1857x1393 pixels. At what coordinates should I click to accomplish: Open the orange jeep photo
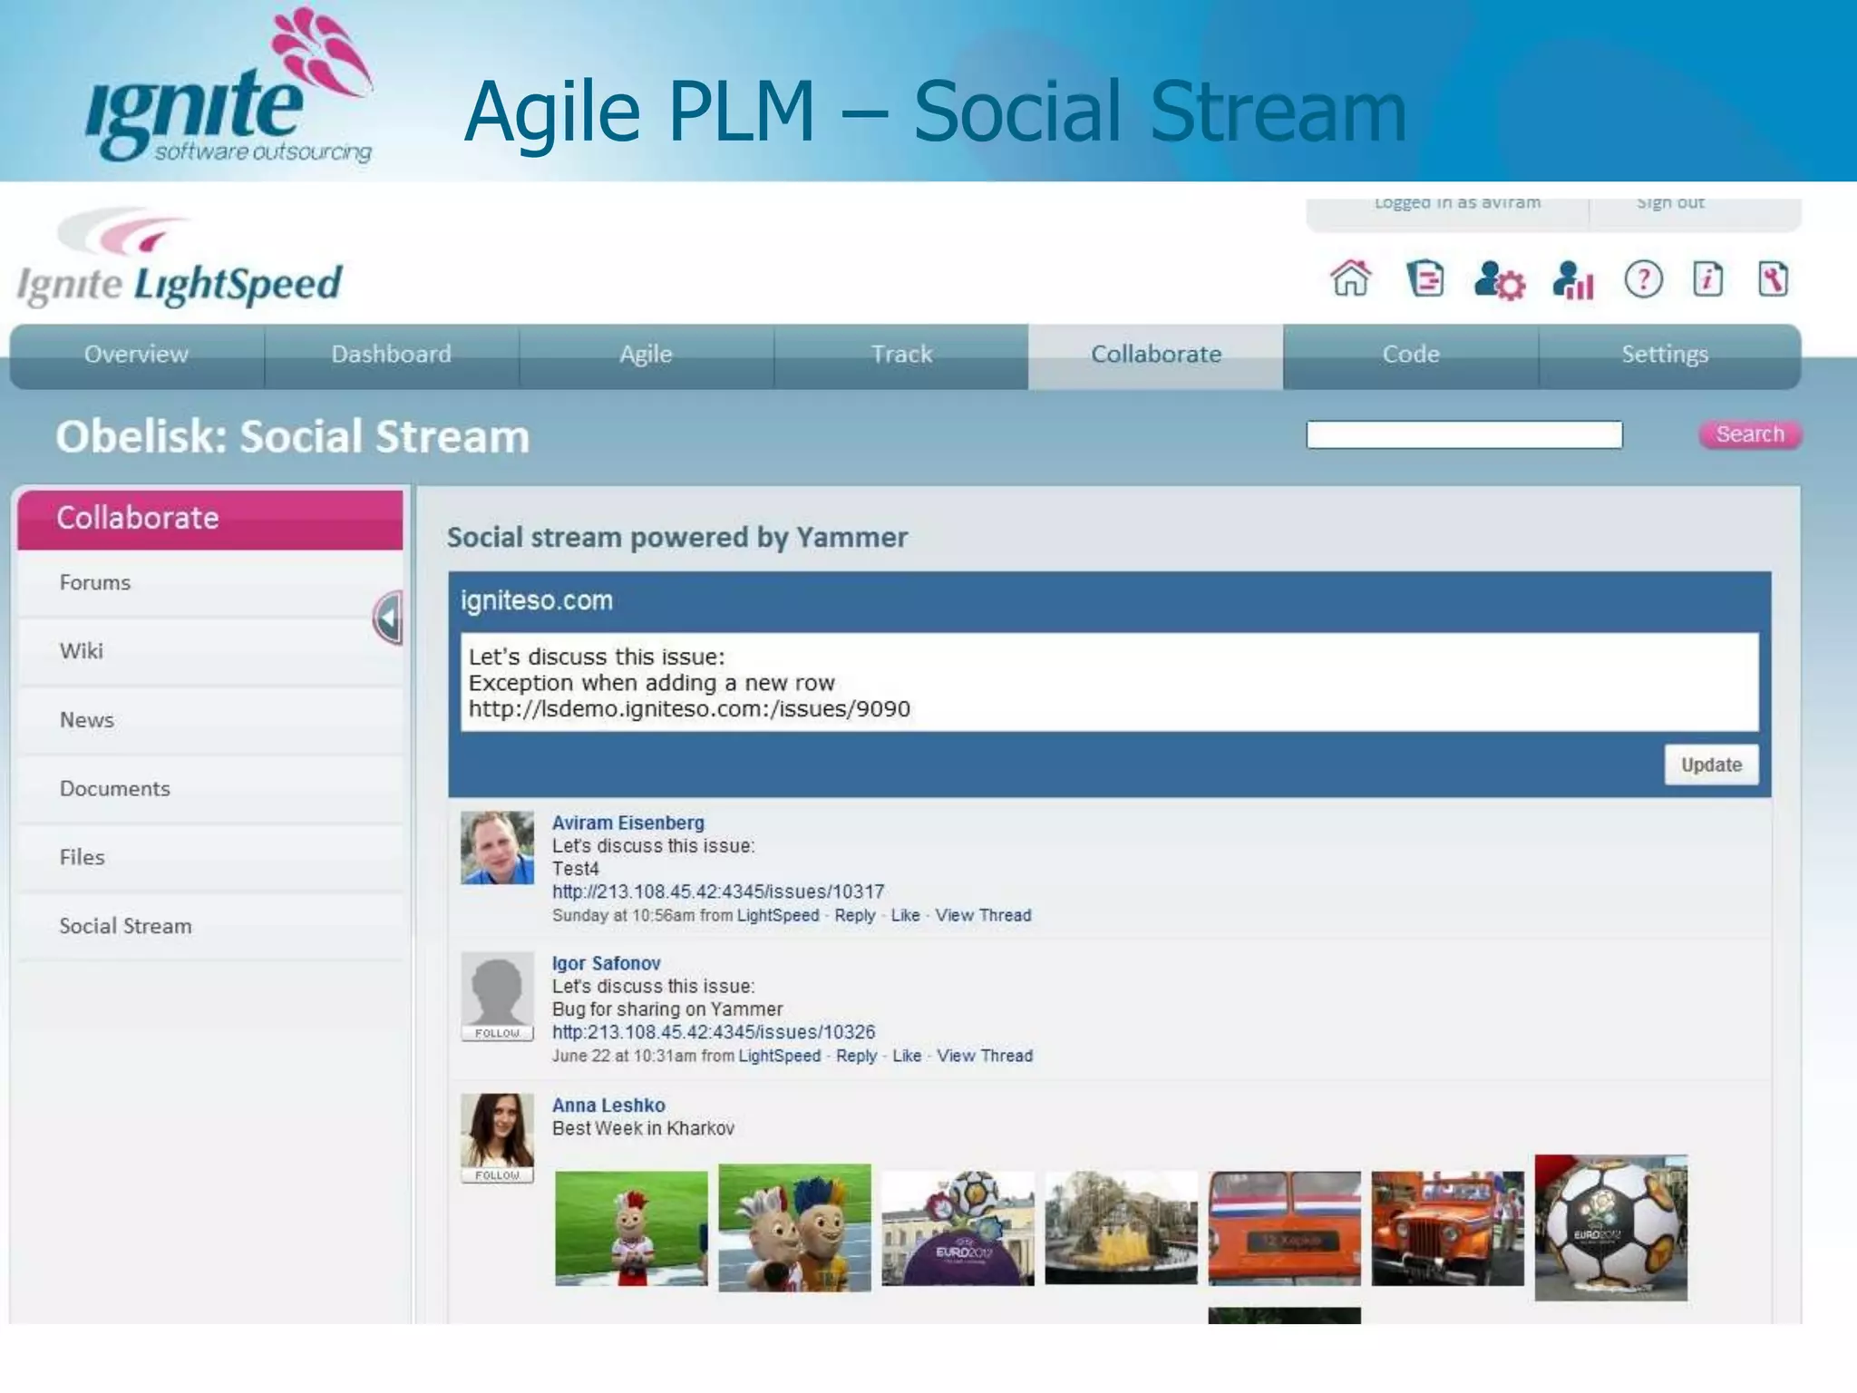coord(1447,1228)
